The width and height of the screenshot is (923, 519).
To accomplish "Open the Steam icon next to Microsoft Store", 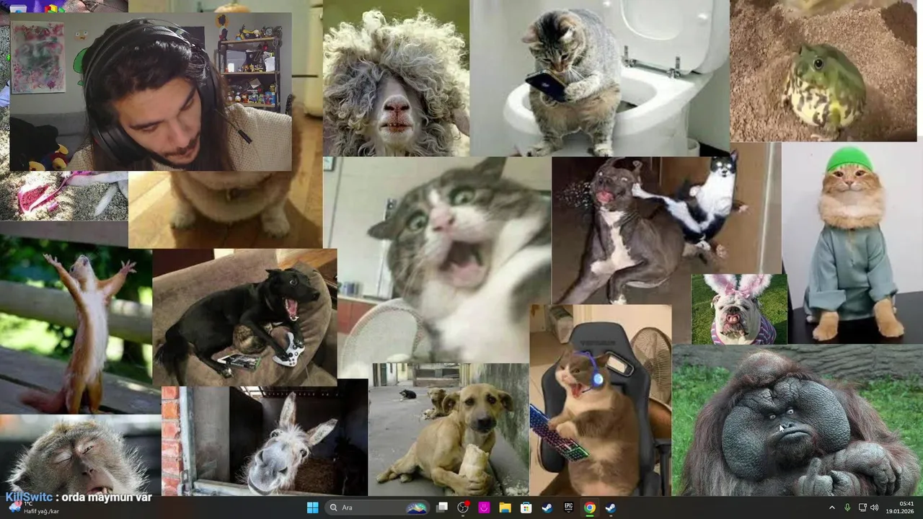I will click(x=547, y=507).
